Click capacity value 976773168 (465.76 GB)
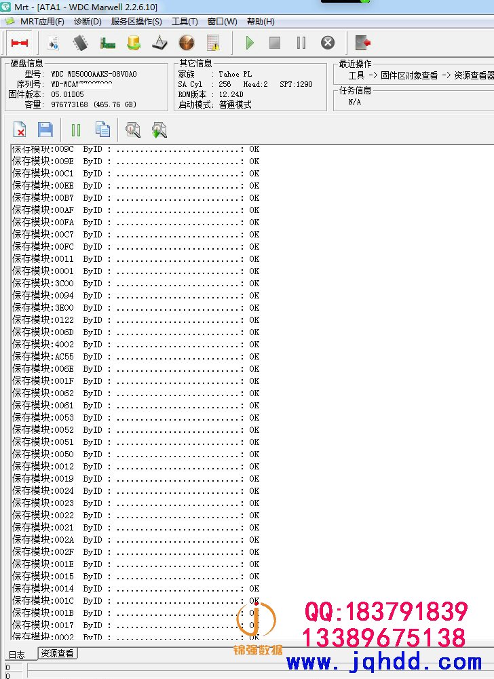The height and width of the screenshot is (679, 494). coord(94,104)
